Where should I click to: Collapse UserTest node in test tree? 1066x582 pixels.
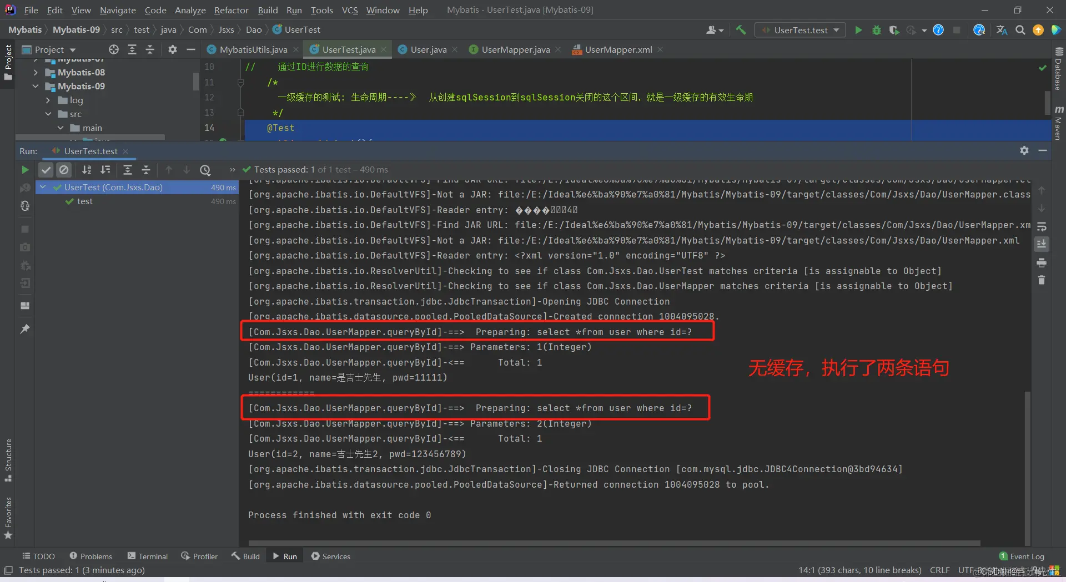pyautogui.click(x=43, y=187)
